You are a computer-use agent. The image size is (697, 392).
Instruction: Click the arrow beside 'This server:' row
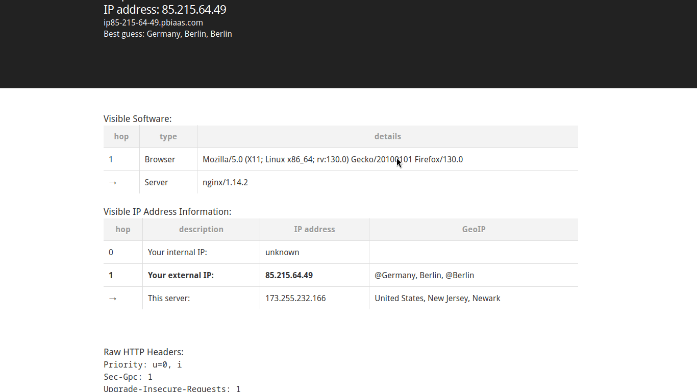tap(113, 299)
